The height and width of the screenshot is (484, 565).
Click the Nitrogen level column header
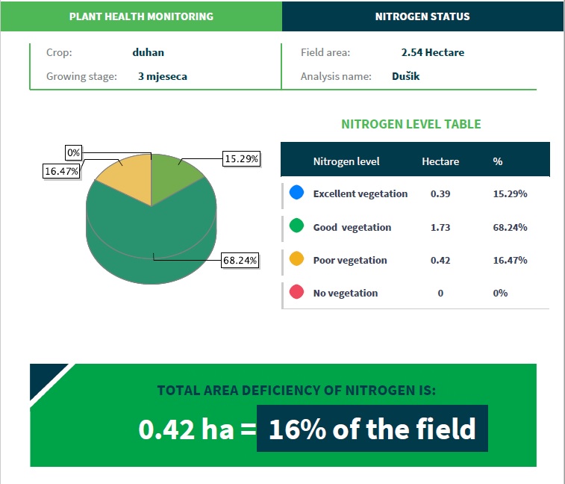pos(346,161)
